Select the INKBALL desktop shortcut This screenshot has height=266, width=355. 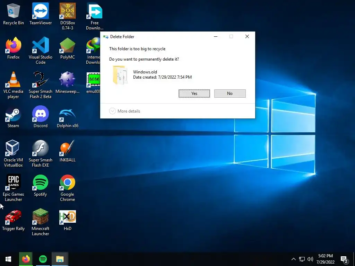pos(68,151)
